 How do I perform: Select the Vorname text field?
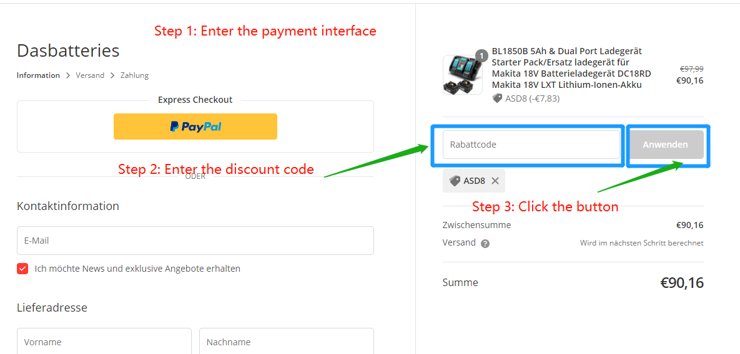(104, 342)
